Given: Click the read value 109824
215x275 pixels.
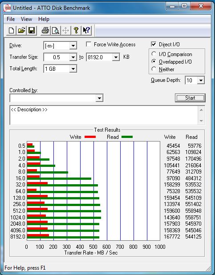Looking at the screenshot, I should 193,152.
